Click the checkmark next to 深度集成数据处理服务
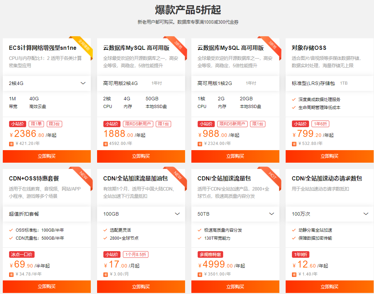Viewport: 374px width, 294px height. [x=294, y=100]
